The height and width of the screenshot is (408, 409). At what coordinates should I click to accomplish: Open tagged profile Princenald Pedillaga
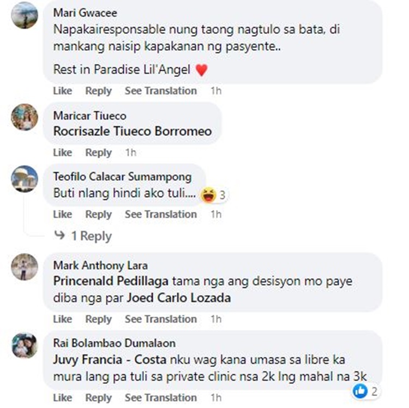[x=111, y=281]
